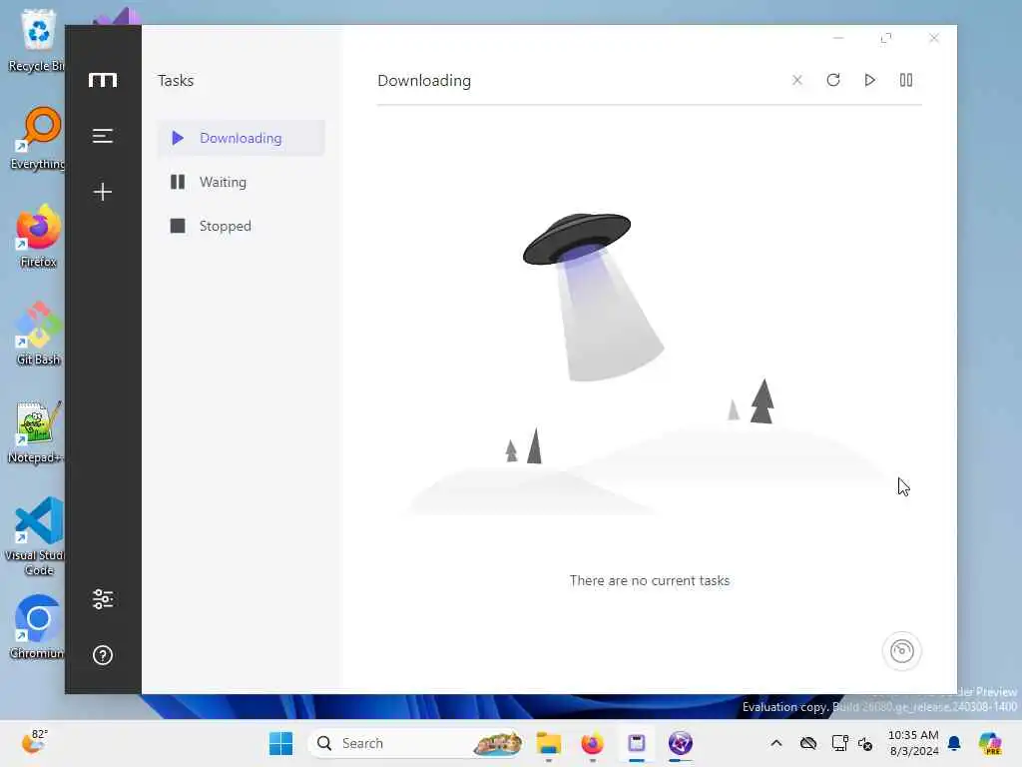Viewport: 1022px width, 767px height.
Task: Open the task list menu icon
Action: (x=103, y=136)
